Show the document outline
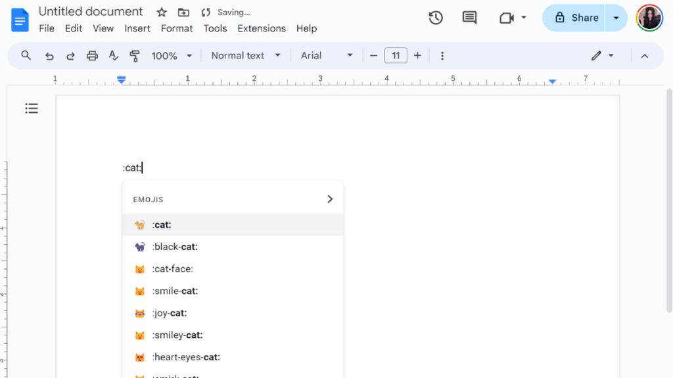 tap(32, 108)
